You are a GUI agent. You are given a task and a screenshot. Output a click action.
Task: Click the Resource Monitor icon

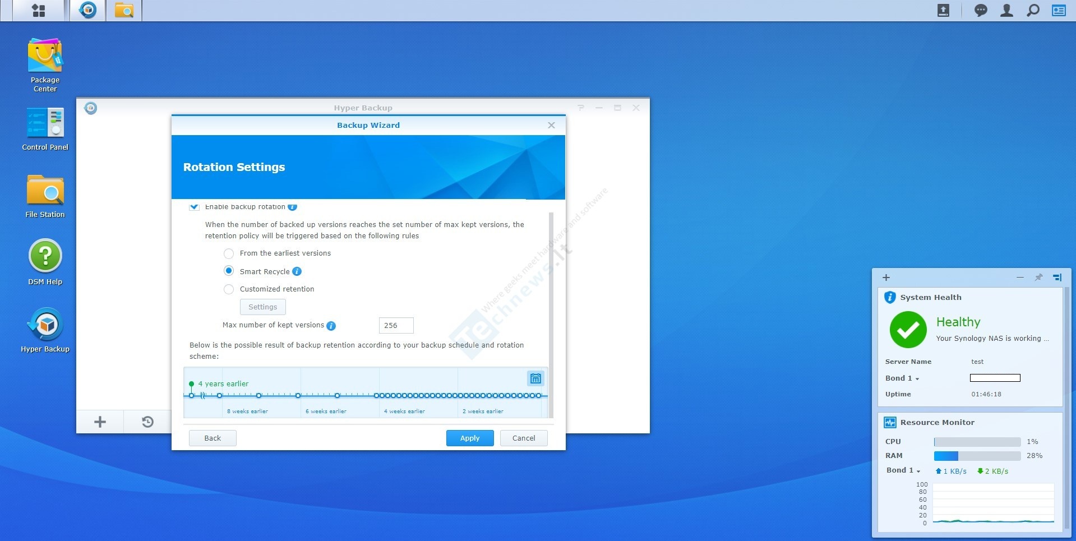point(890,422)
